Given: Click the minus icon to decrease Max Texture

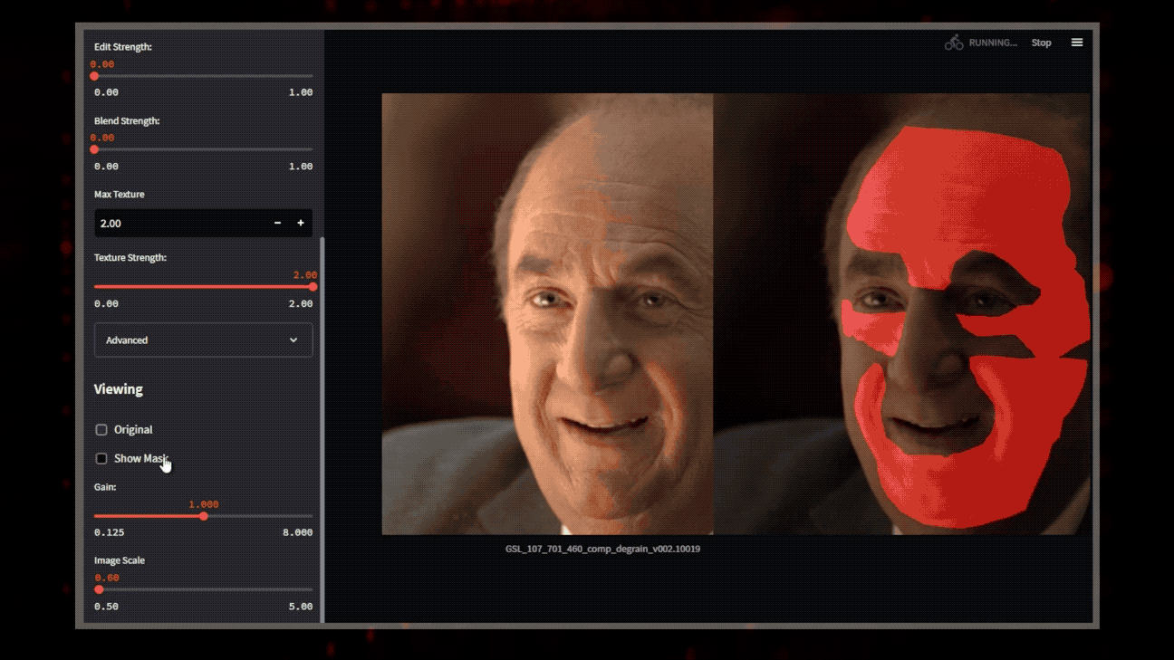Looking at the screenshot, I should click(277, 223).
